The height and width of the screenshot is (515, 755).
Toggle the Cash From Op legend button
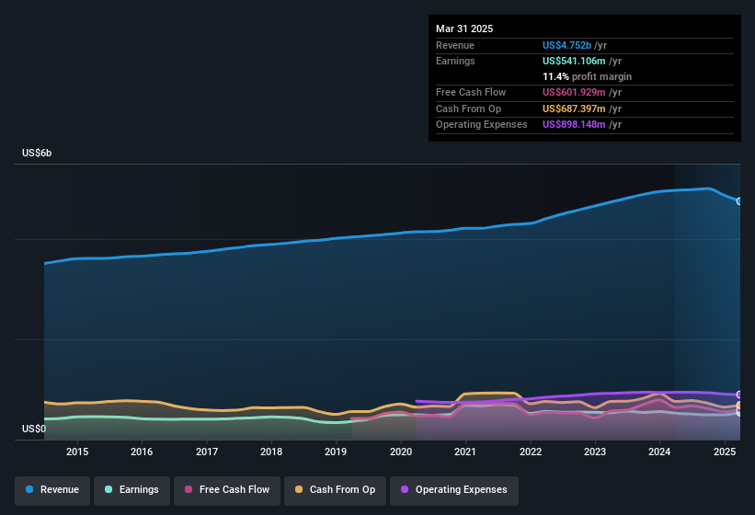click(335, 490)
